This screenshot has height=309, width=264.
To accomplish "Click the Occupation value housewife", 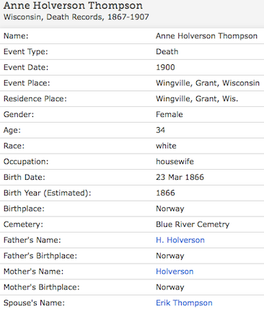I will 175,162.
